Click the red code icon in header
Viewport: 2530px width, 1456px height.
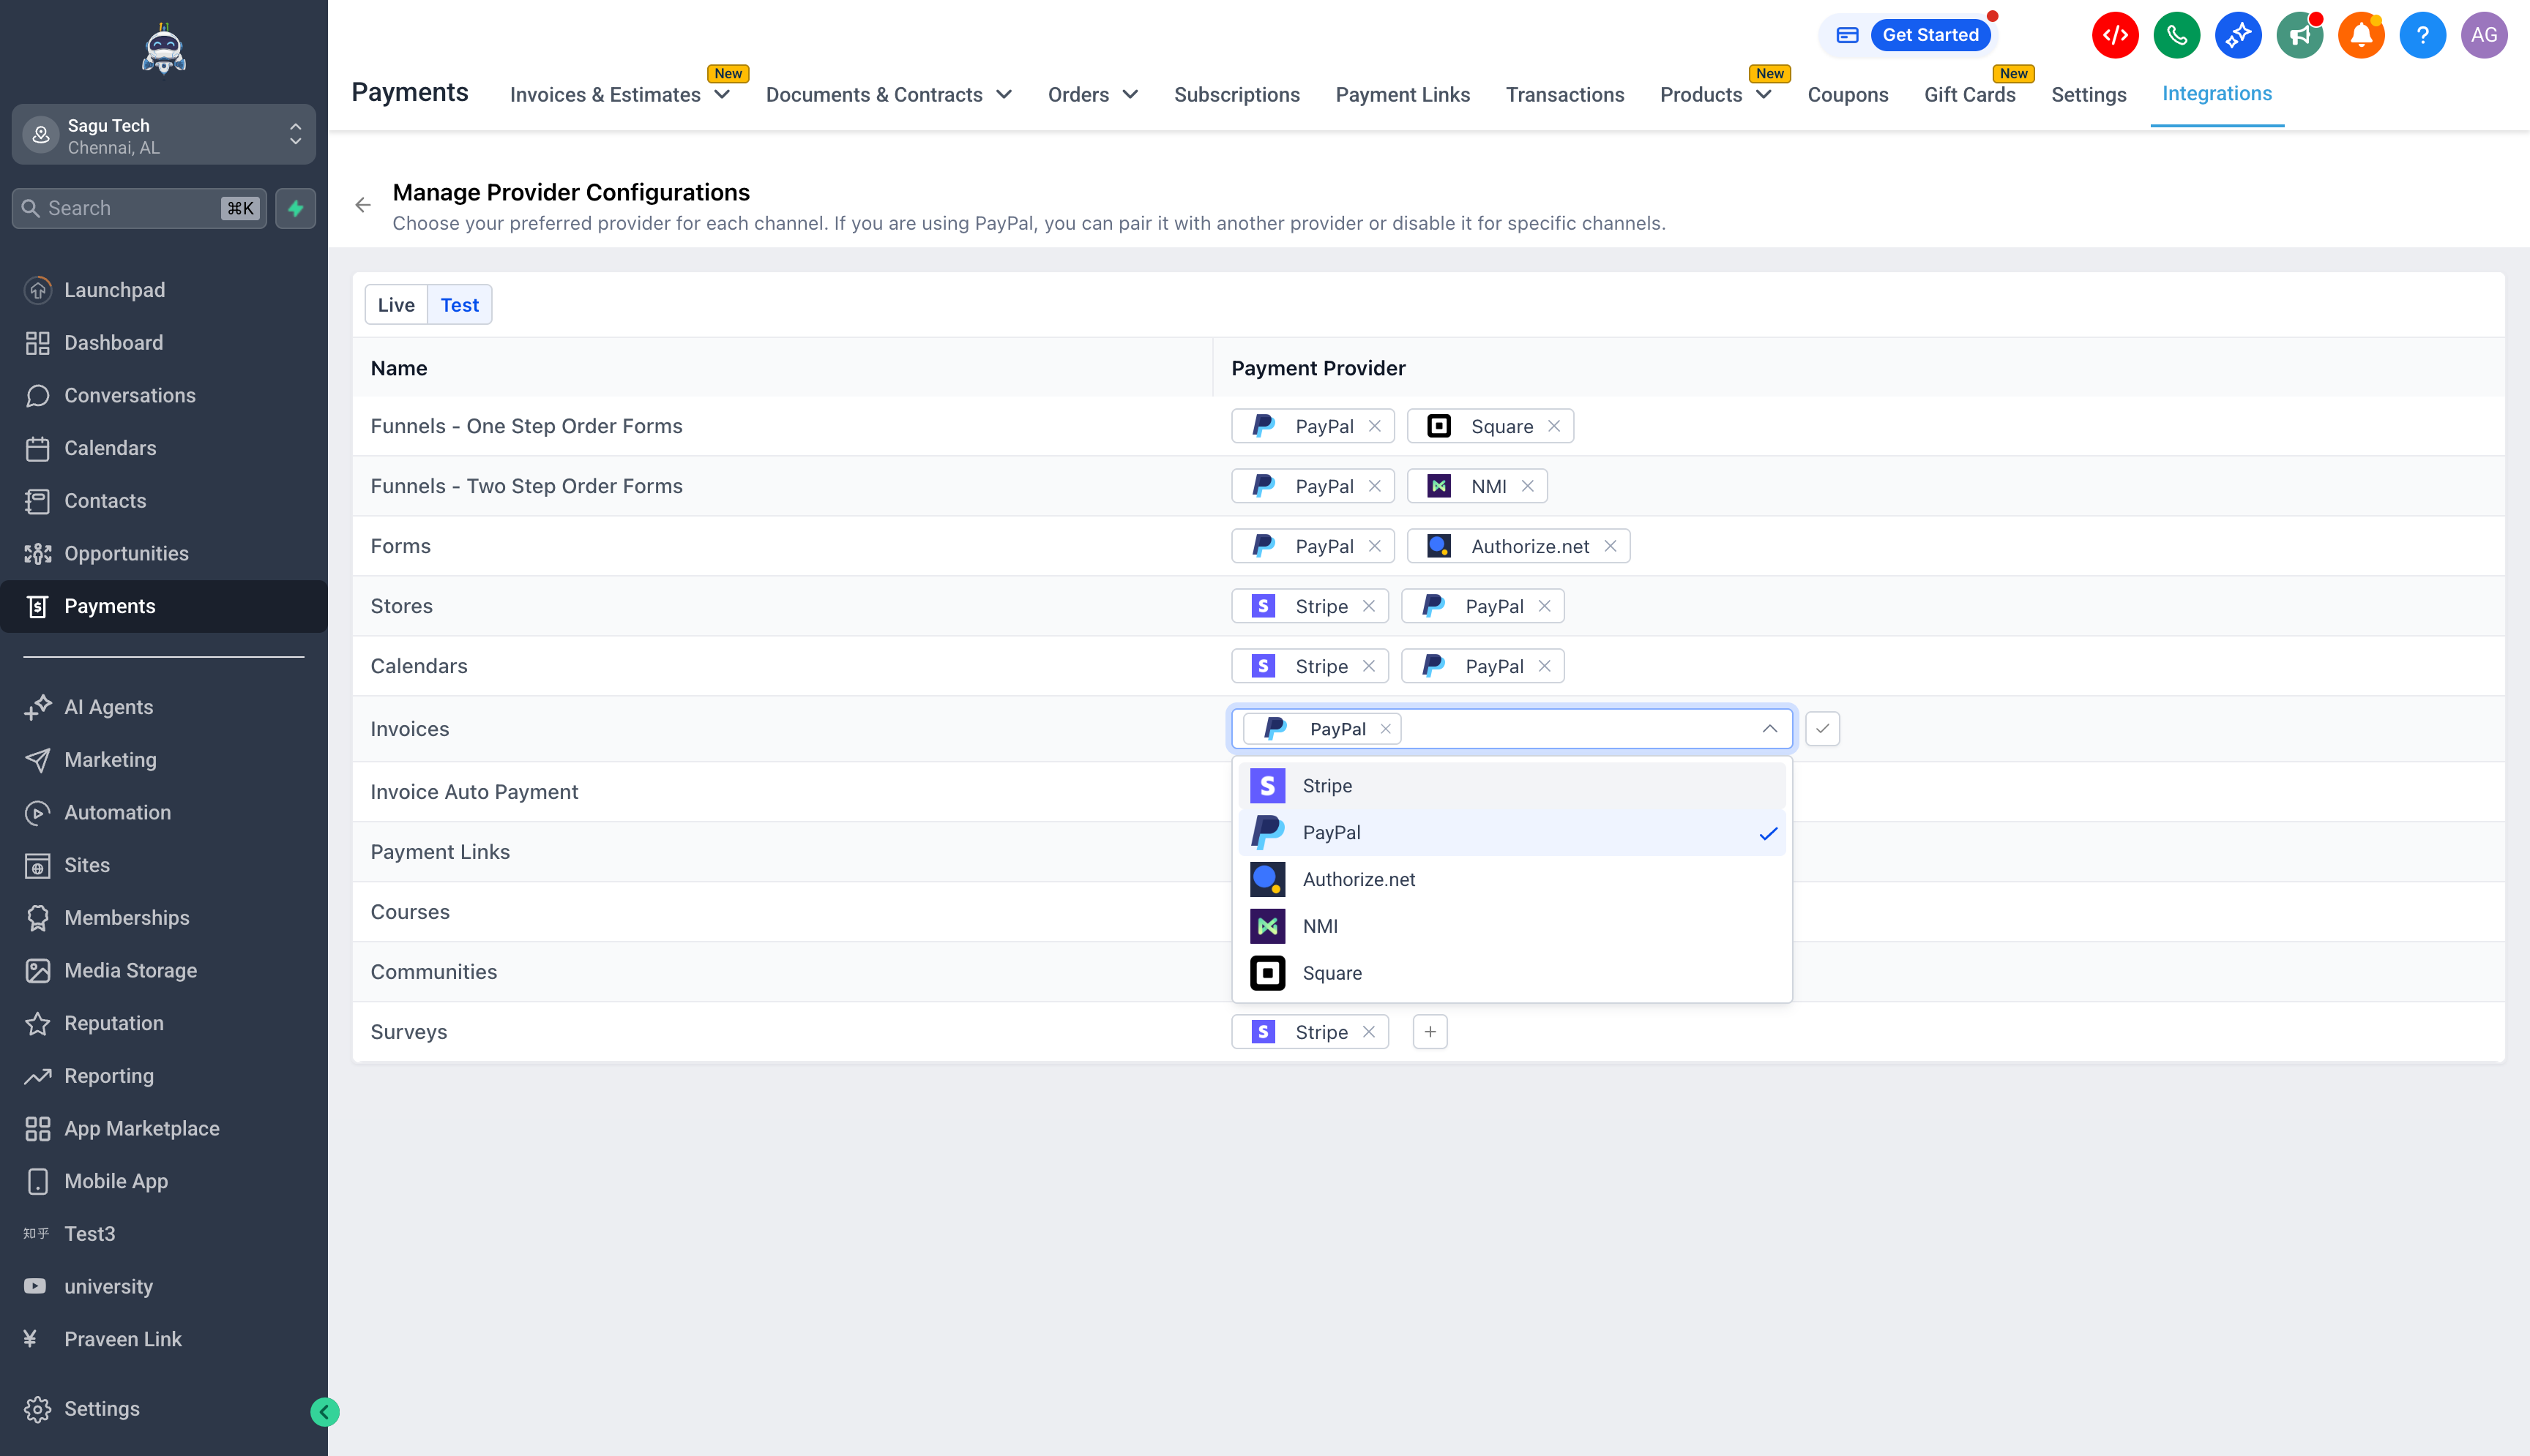pyautogui.click(x=2114, y=35)
